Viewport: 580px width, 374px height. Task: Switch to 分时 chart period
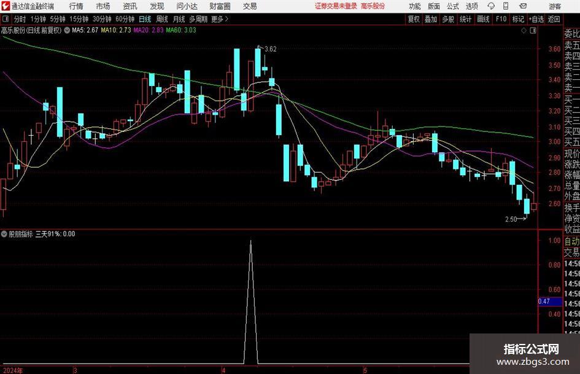pos(20,19)
